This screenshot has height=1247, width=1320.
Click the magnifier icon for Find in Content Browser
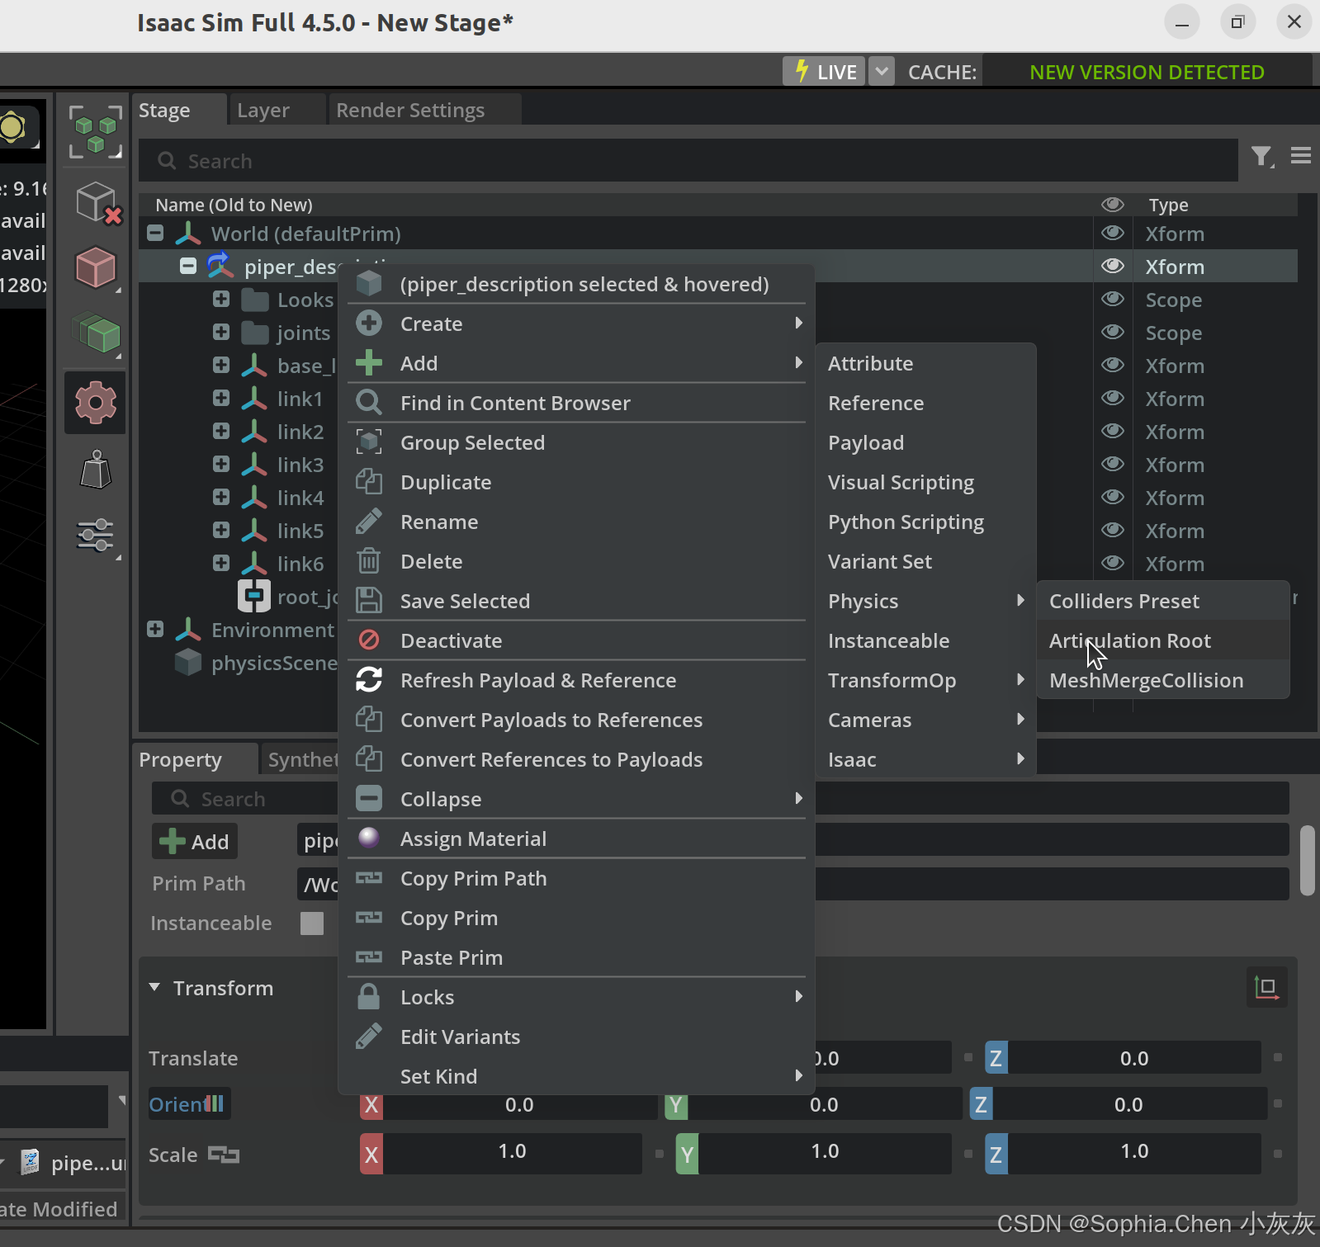coord(369,403)
